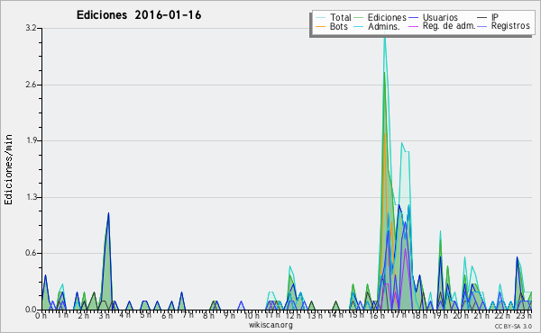Open the wikiscan.org link below chart
Image resolution: width=541 pixels, height=333 pixels.
tap(270, 325)
